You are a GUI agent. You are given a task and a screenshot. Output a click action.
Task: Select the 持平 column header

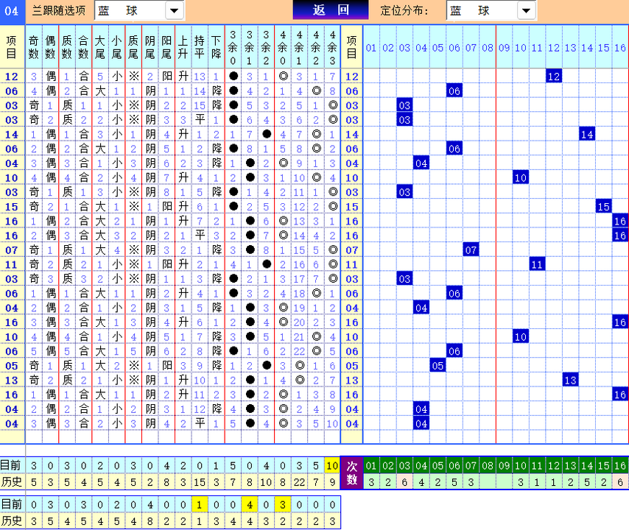click(x=200, y=47)
